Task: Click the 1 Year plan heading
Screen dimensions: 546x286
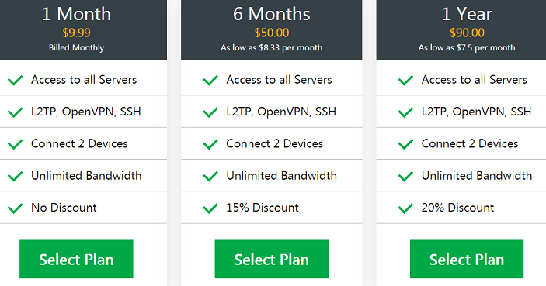Action: [467, 14]
